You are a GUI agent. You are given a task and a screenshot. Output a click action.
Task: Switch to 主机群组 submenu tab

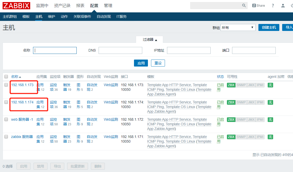tap(10, 17)
